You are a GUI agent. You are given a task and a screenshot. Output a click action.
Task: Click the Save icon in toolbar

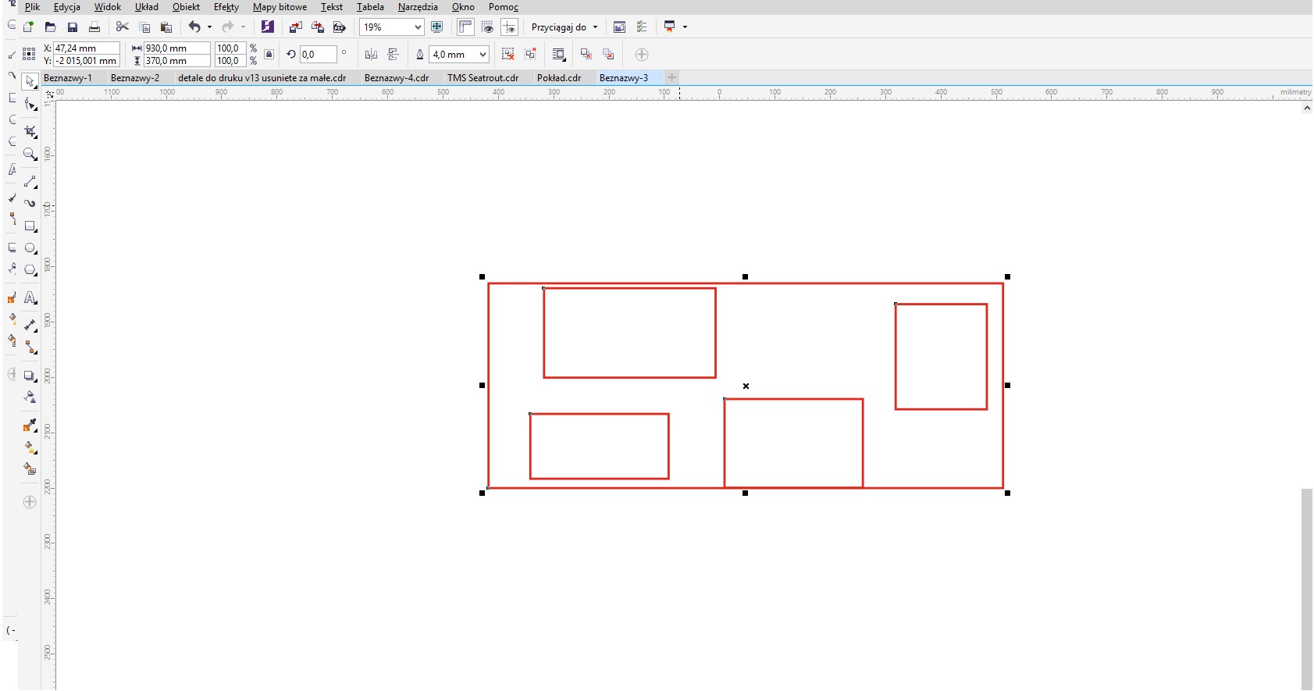click(x=73, y=27)
